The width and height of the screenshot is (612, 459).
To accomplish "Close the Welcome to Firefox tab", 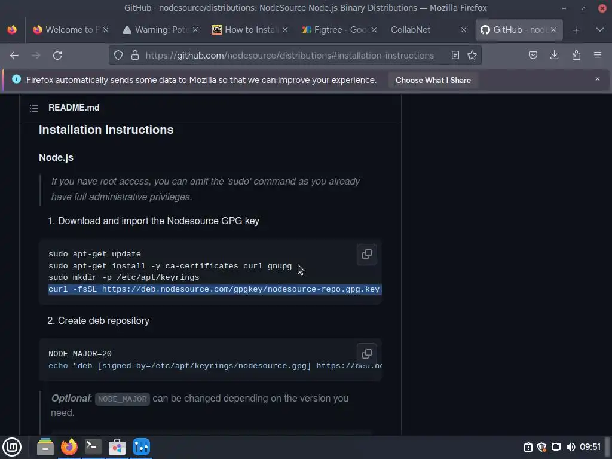I will (105, 30).
